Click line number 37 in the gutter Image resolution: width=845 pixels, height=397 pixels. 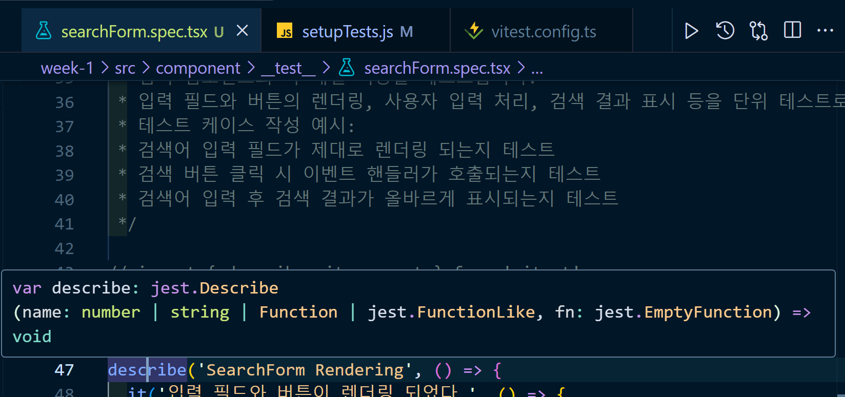(x=65, y=127)
